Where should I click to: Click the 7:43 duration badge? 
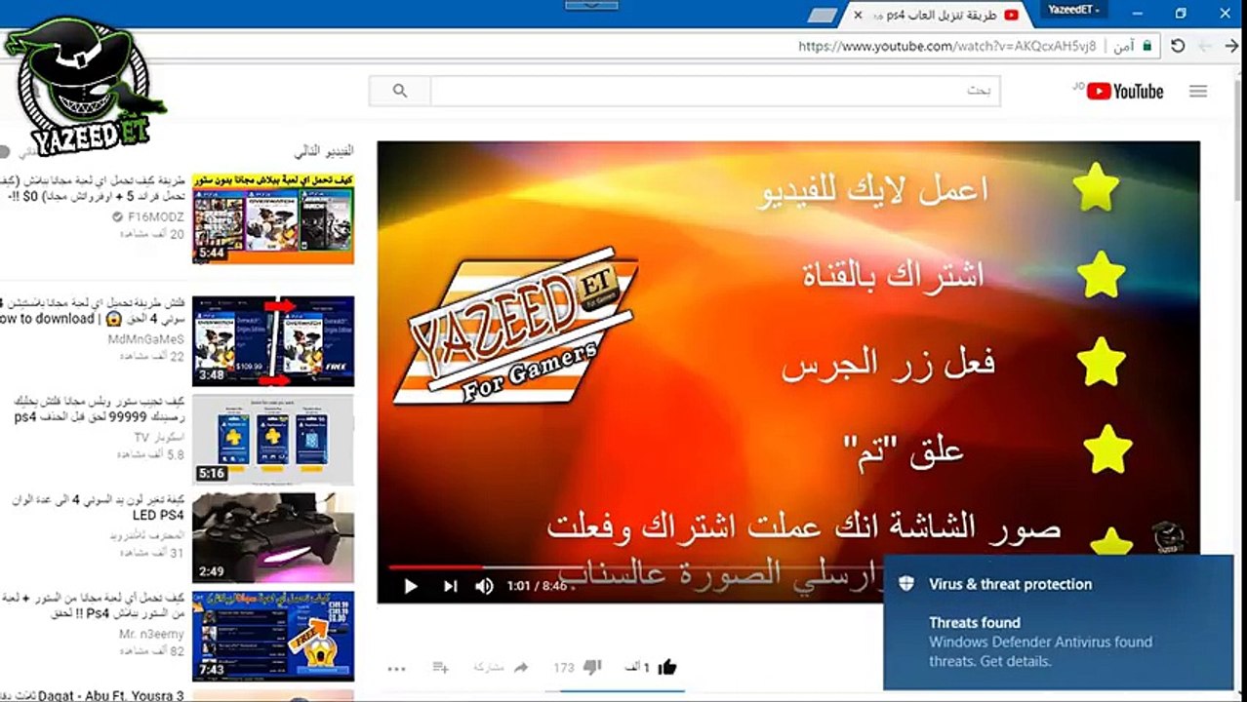[212, 670]
